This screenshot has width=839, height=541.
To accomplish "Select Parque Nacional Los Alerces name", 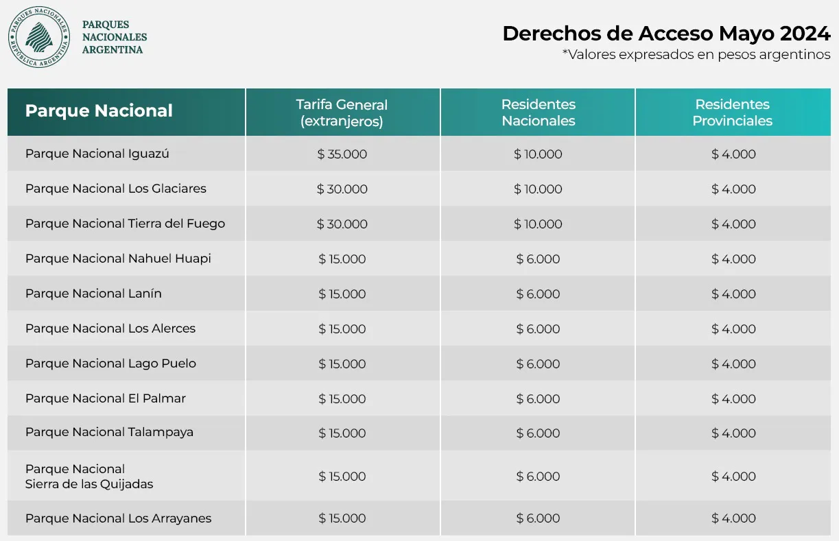I will (x=110, y=328).
